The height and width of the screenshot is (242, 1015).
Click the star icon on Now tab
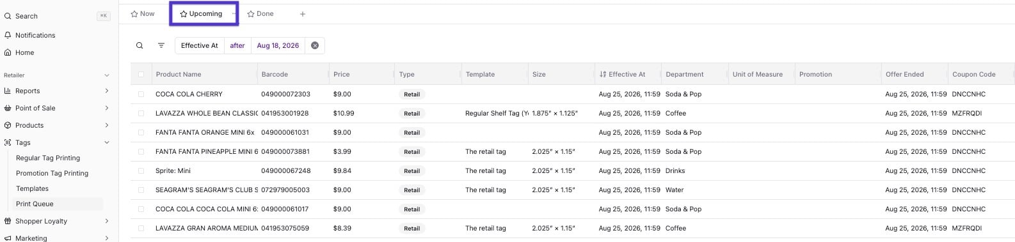(134, 13)
